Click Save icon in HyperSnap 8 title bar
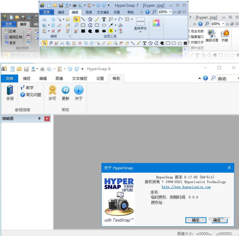This screenshot has height=236, width=239. (26, 69)
